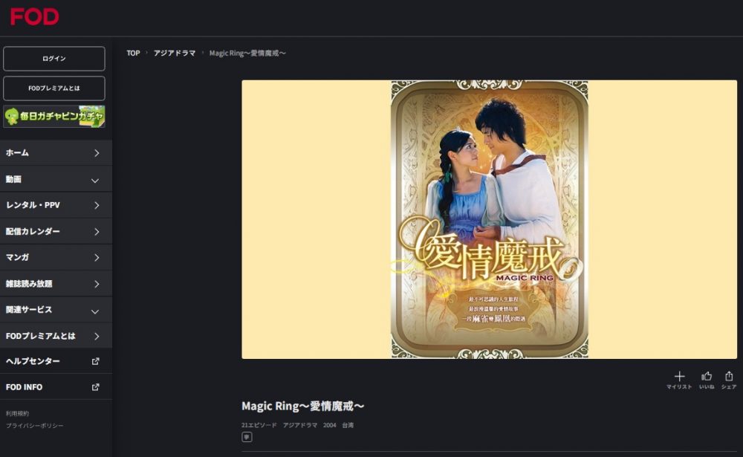The height and width of the screenshot is (457, 743).
Task: Open 配信カレンダー menu item
Action: [56, 231]
